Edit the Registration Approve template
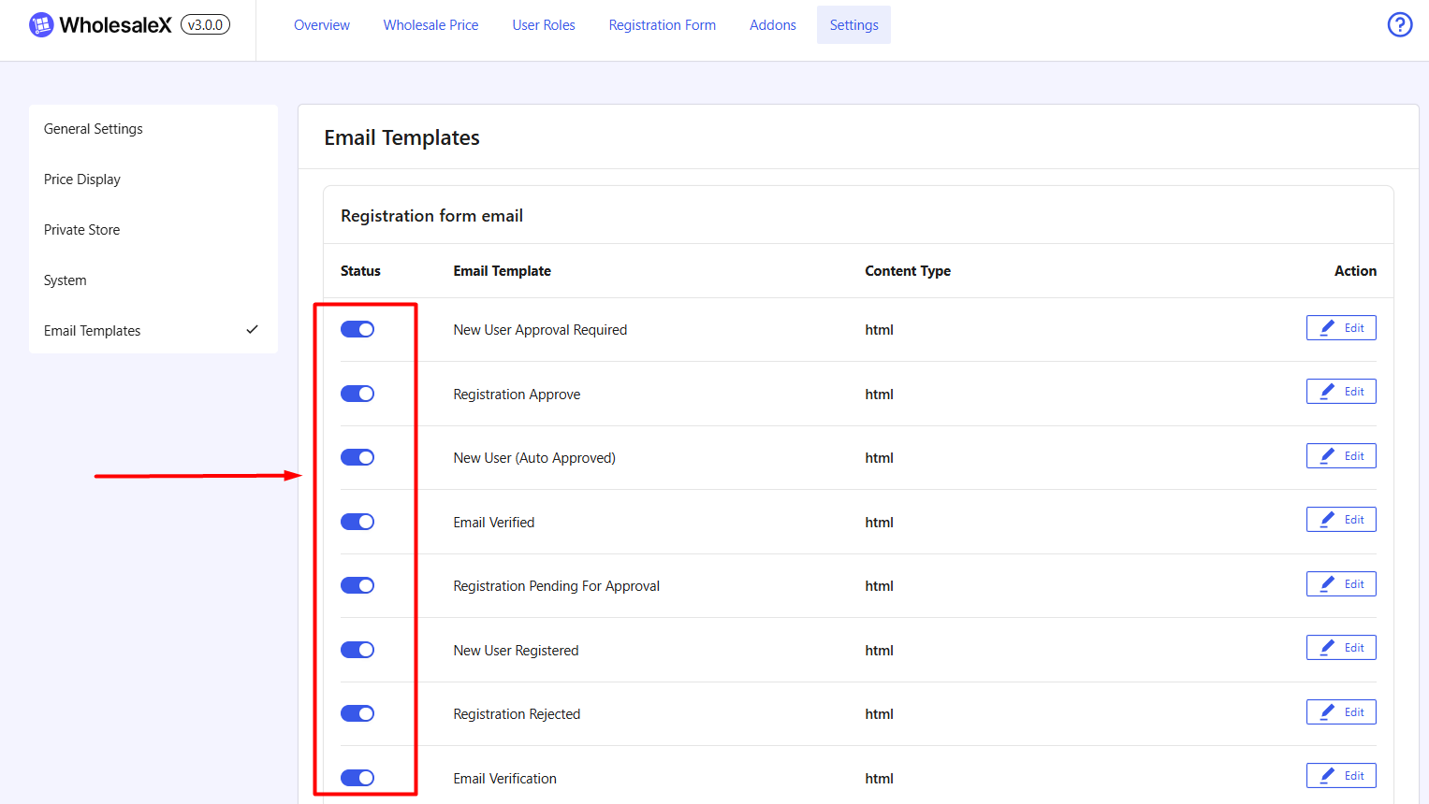The image size is (1429, 804). tap(1341, 392)
